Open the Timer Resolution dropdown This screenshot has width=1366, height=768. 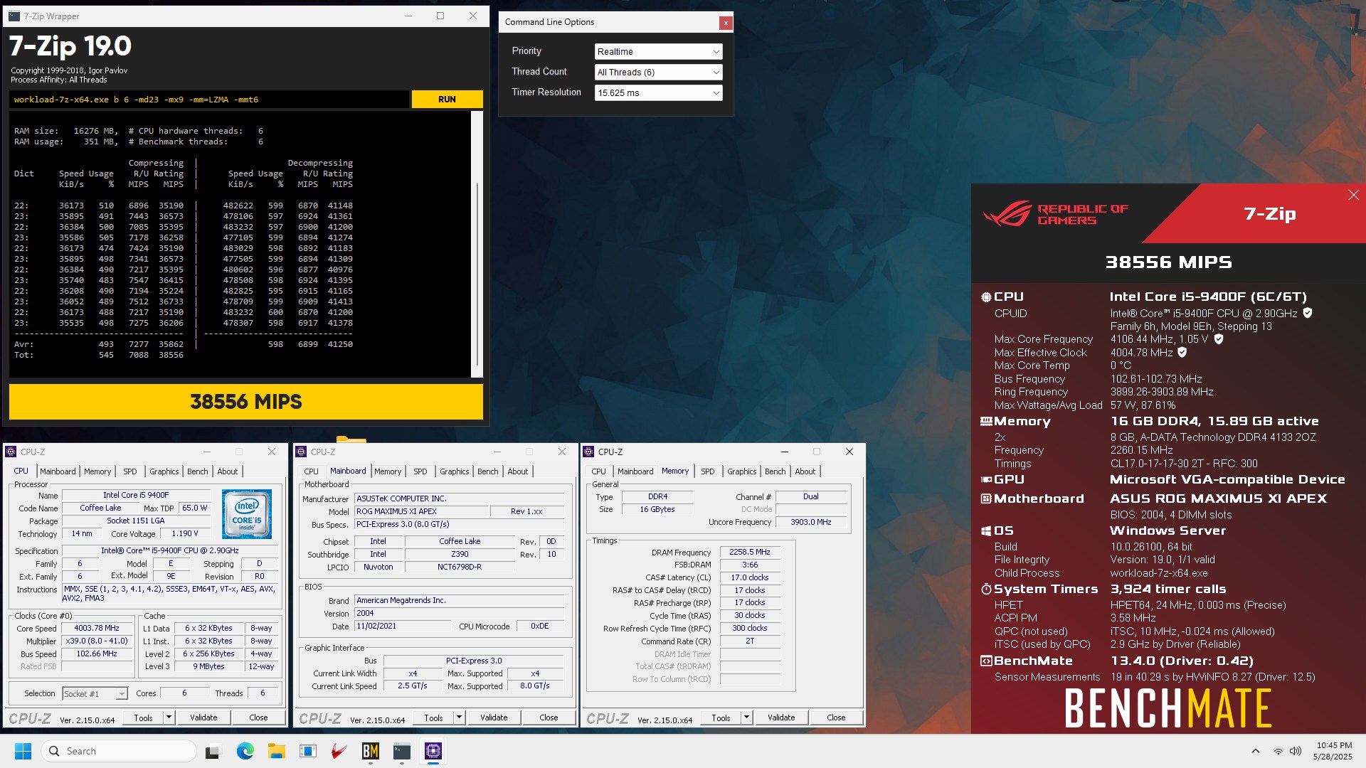(x=658, y=92)
